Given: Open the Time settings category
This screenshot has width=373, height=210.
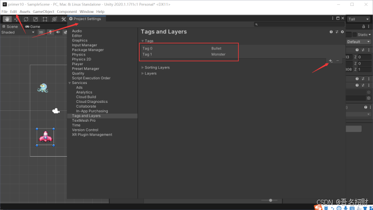Looking at the screenshot, I should pyautogui.click(x=76, y=125).
